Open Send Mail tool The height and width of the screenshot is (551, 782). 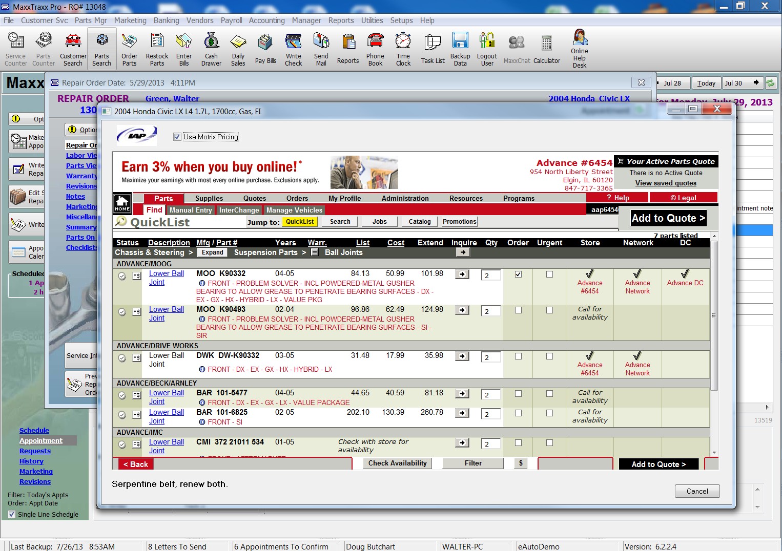tap(321, 49)
